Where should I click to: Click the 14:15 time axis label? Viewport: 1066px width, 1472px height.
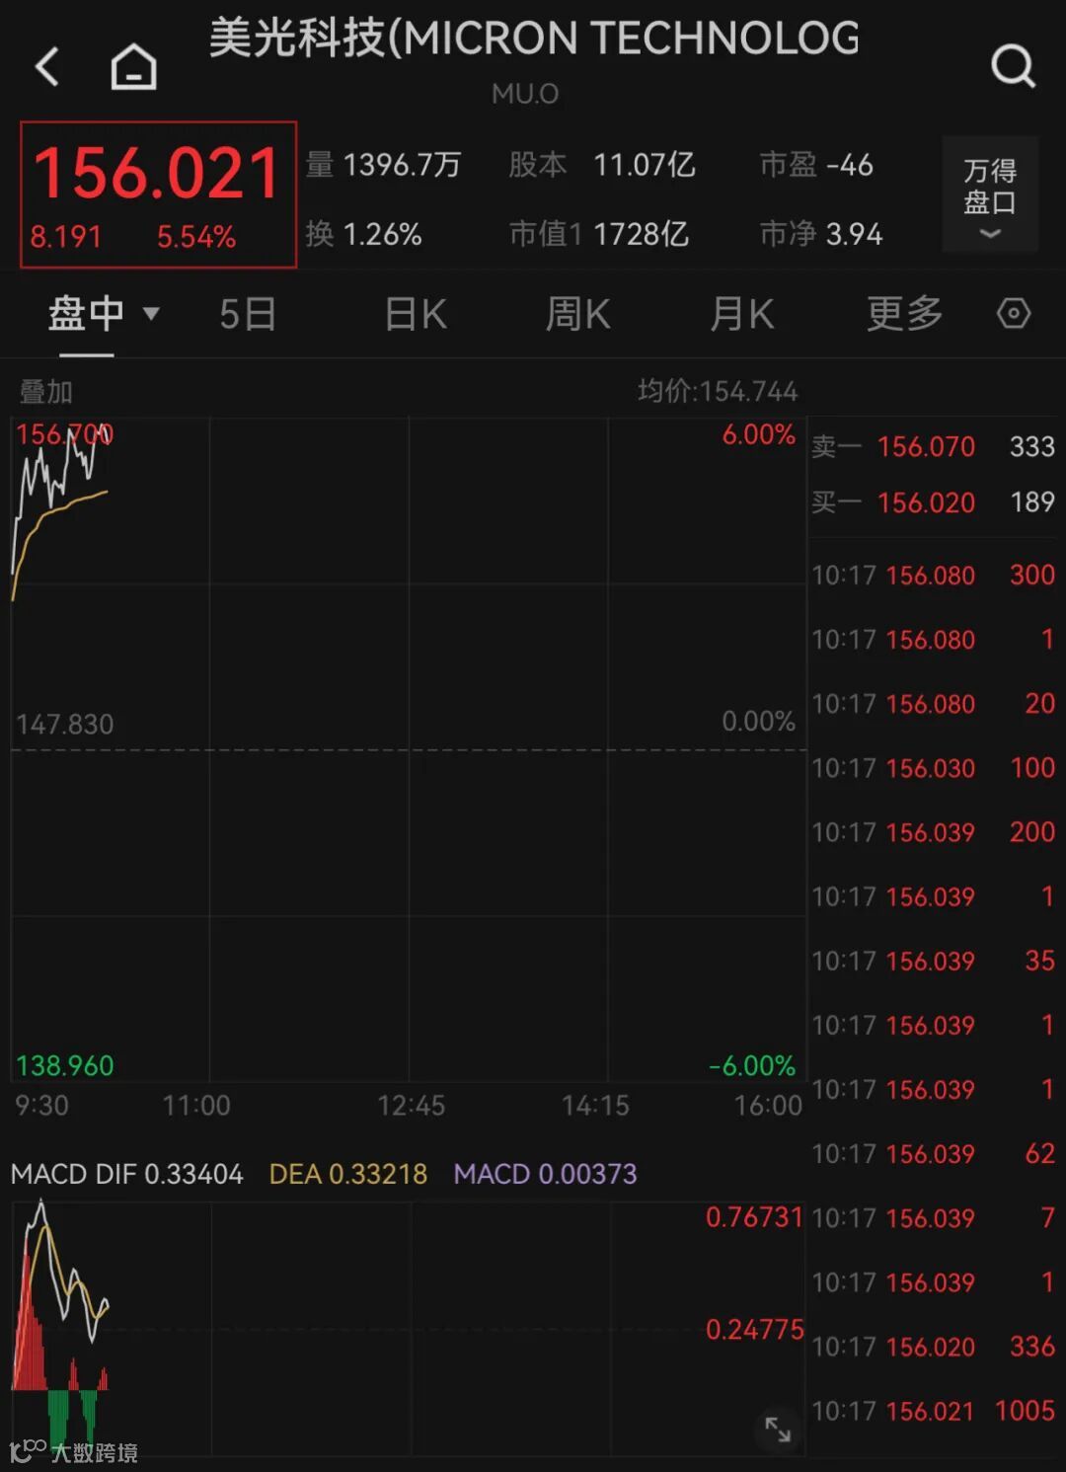[595, 1105]
